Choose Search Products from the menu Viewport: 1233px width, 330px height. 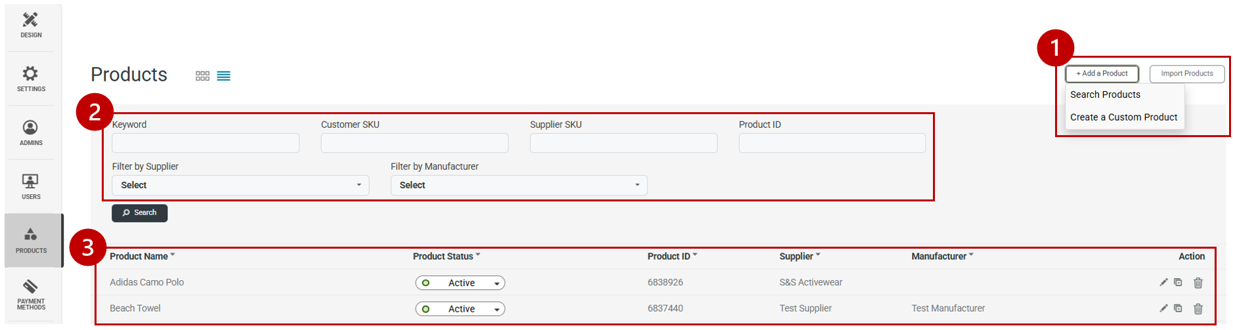pyautogui.click(x=1105, y=94)
